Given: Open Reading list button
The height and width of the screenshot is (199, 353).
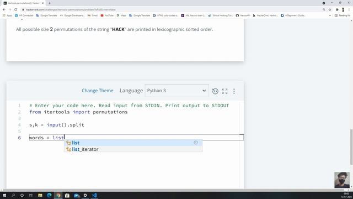Looking at the screenshot, I should 343,15.
